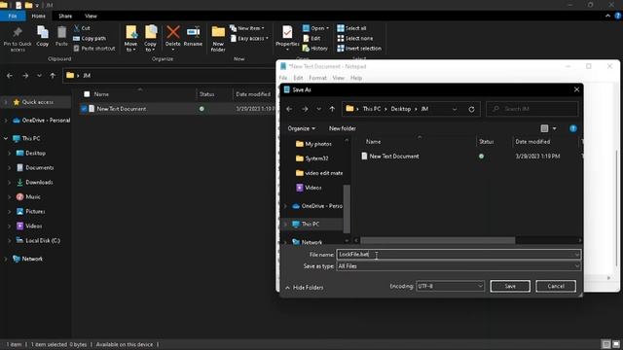Select Local Disk (C:) in Explorer sidebar
Image resolution: width=623 pixels, height=350 pixels.
pyautogui.click(x=39, y=241)
